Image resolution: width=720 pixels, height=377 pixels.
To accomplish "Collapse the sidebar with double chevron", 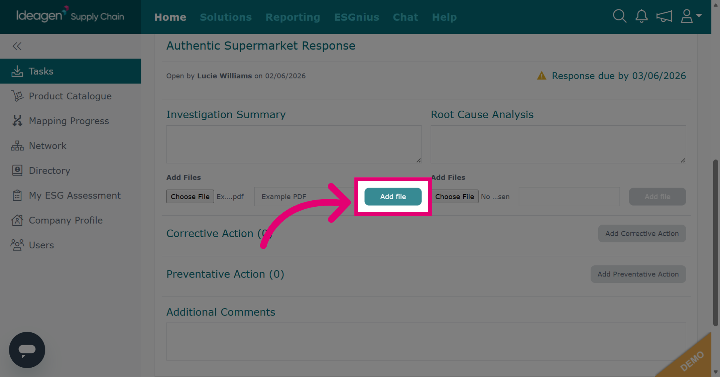I will 17,46.
